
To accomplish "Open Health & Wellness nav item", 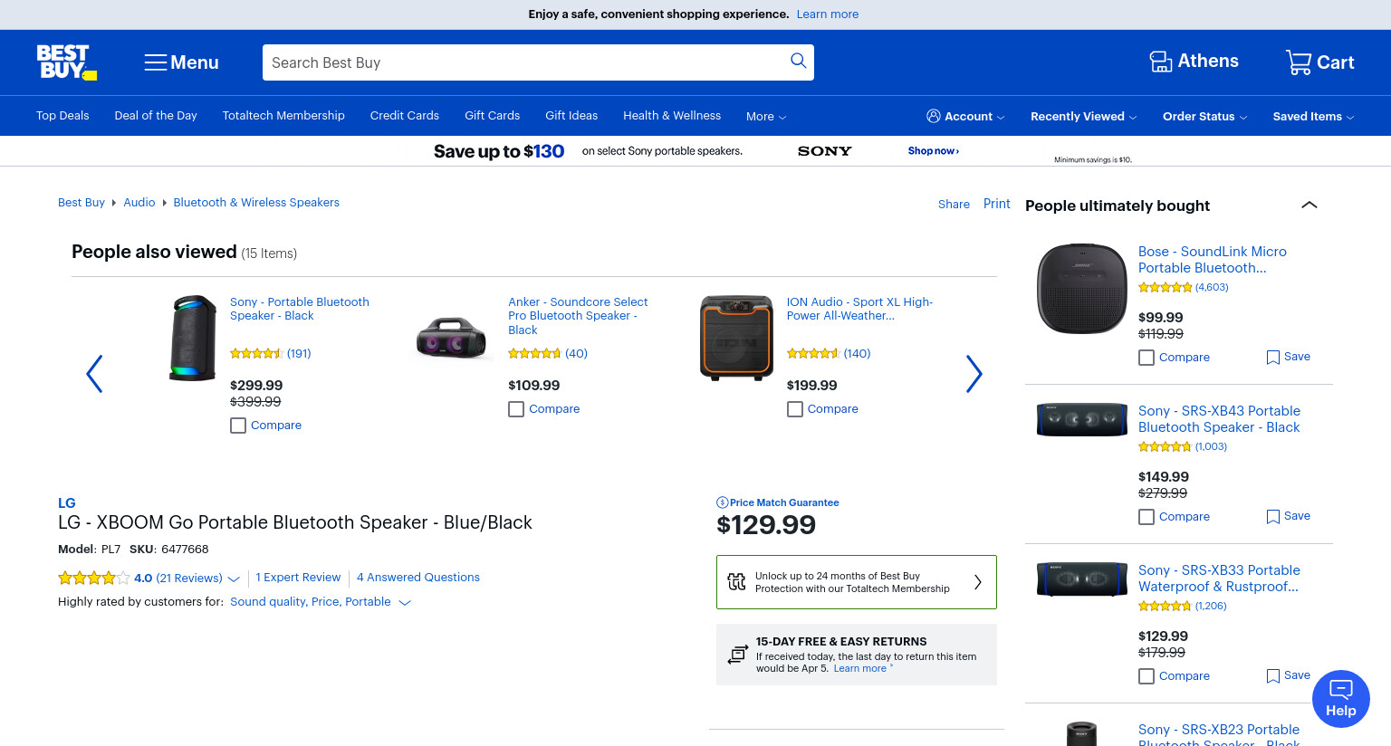I will coord(672,116).
